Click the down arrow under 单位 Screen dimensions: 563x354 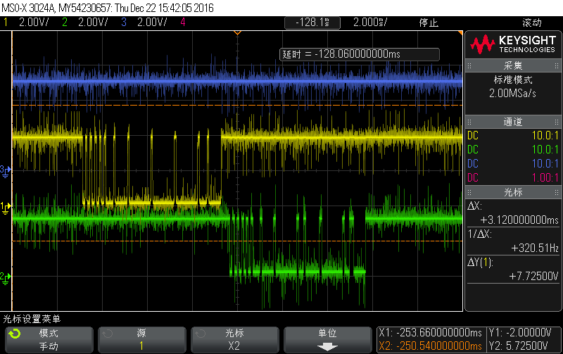(x=327, y=347)
